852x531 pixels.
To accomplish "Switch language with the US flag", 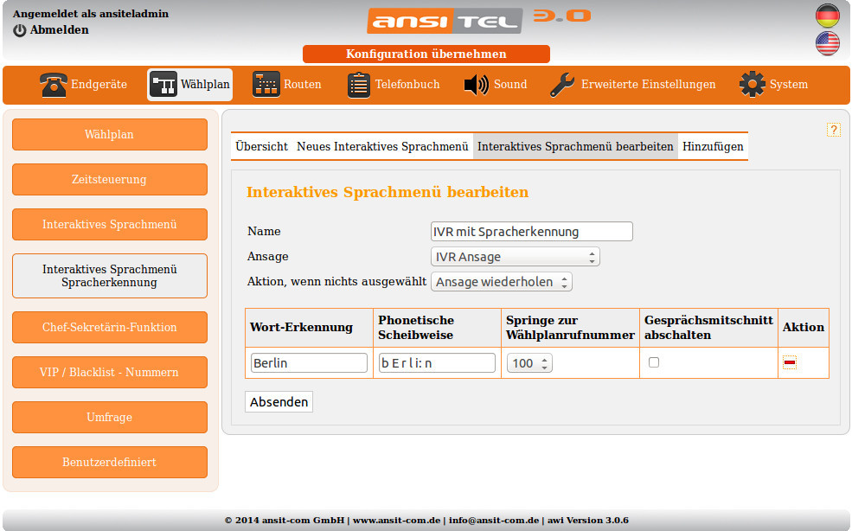I will click(828, 43).
